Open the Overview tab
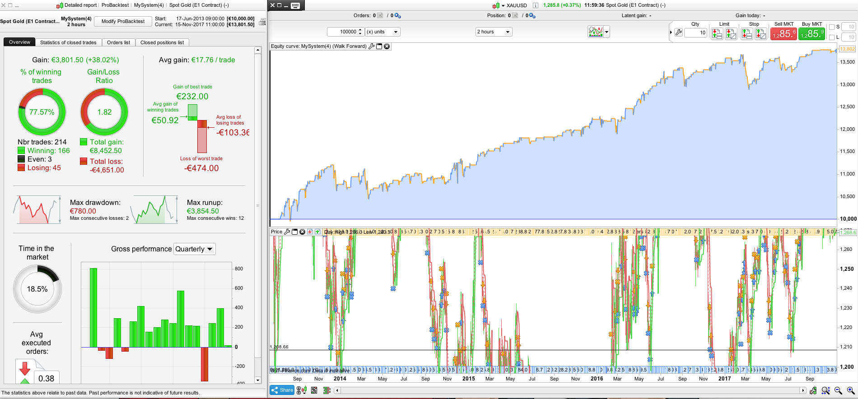Viewport: 858px width, 399px height. (x=19, y=42)
